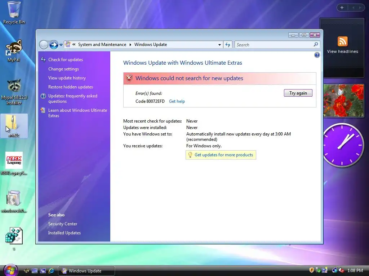The width and height of the screenshot is (369, 276).
Task: Open Learn about Windows Ultimate Extras
Action: [x=78, y=113]
